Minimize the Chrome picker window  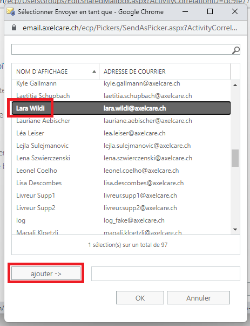(x=185, y=12)
